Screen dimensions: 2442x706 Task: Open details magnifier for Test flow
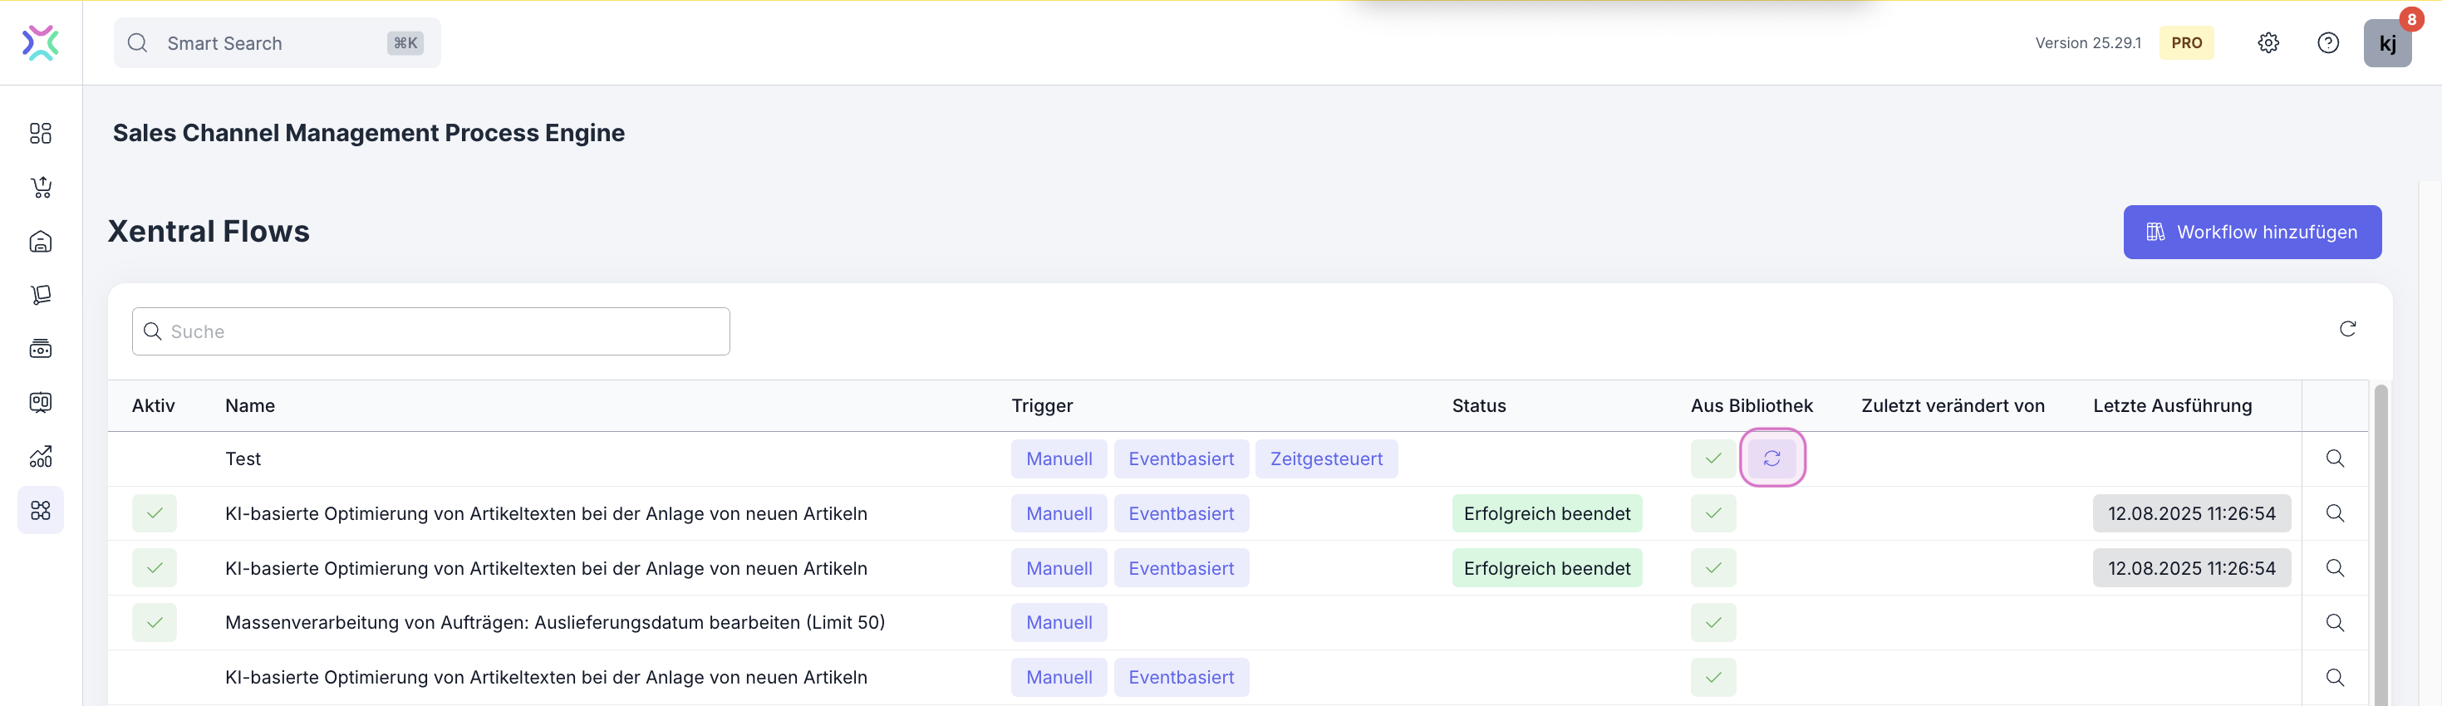2334,458
